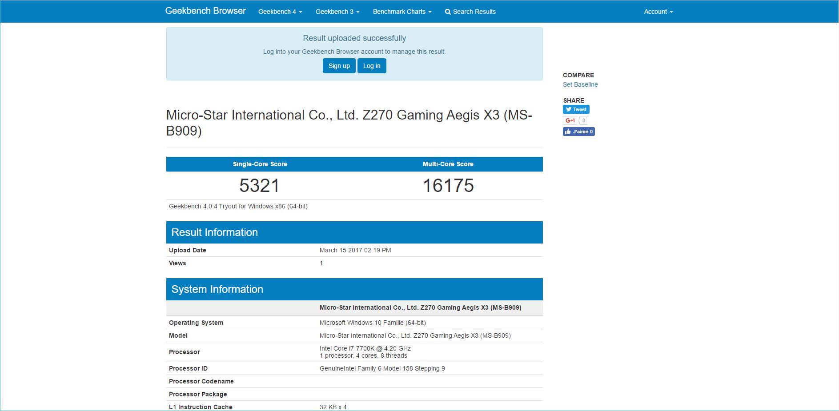
Task: Click the Geekbench 4.0.4 Tryout version text
Action: coord(238,206)
